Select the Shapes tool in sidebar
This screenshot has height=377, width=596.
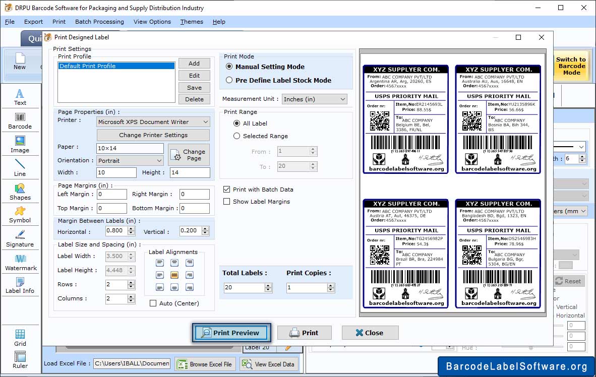coord(20,192)
